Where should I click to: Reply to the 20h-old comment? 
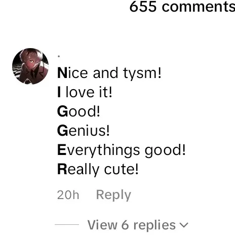pyautogui.click(x=113, y=195)
